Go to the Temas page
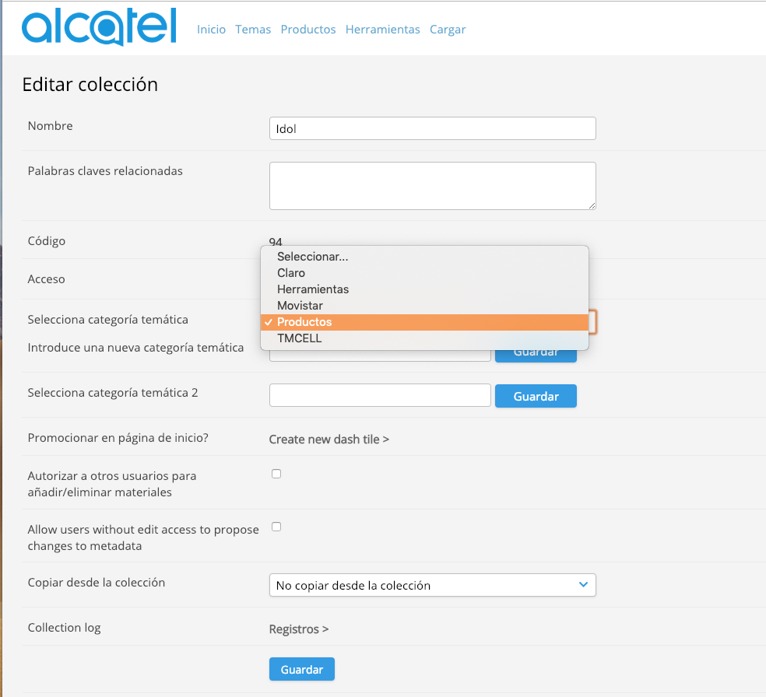The width and height of the screenshot is (766, 697). [x=252, y=30]
